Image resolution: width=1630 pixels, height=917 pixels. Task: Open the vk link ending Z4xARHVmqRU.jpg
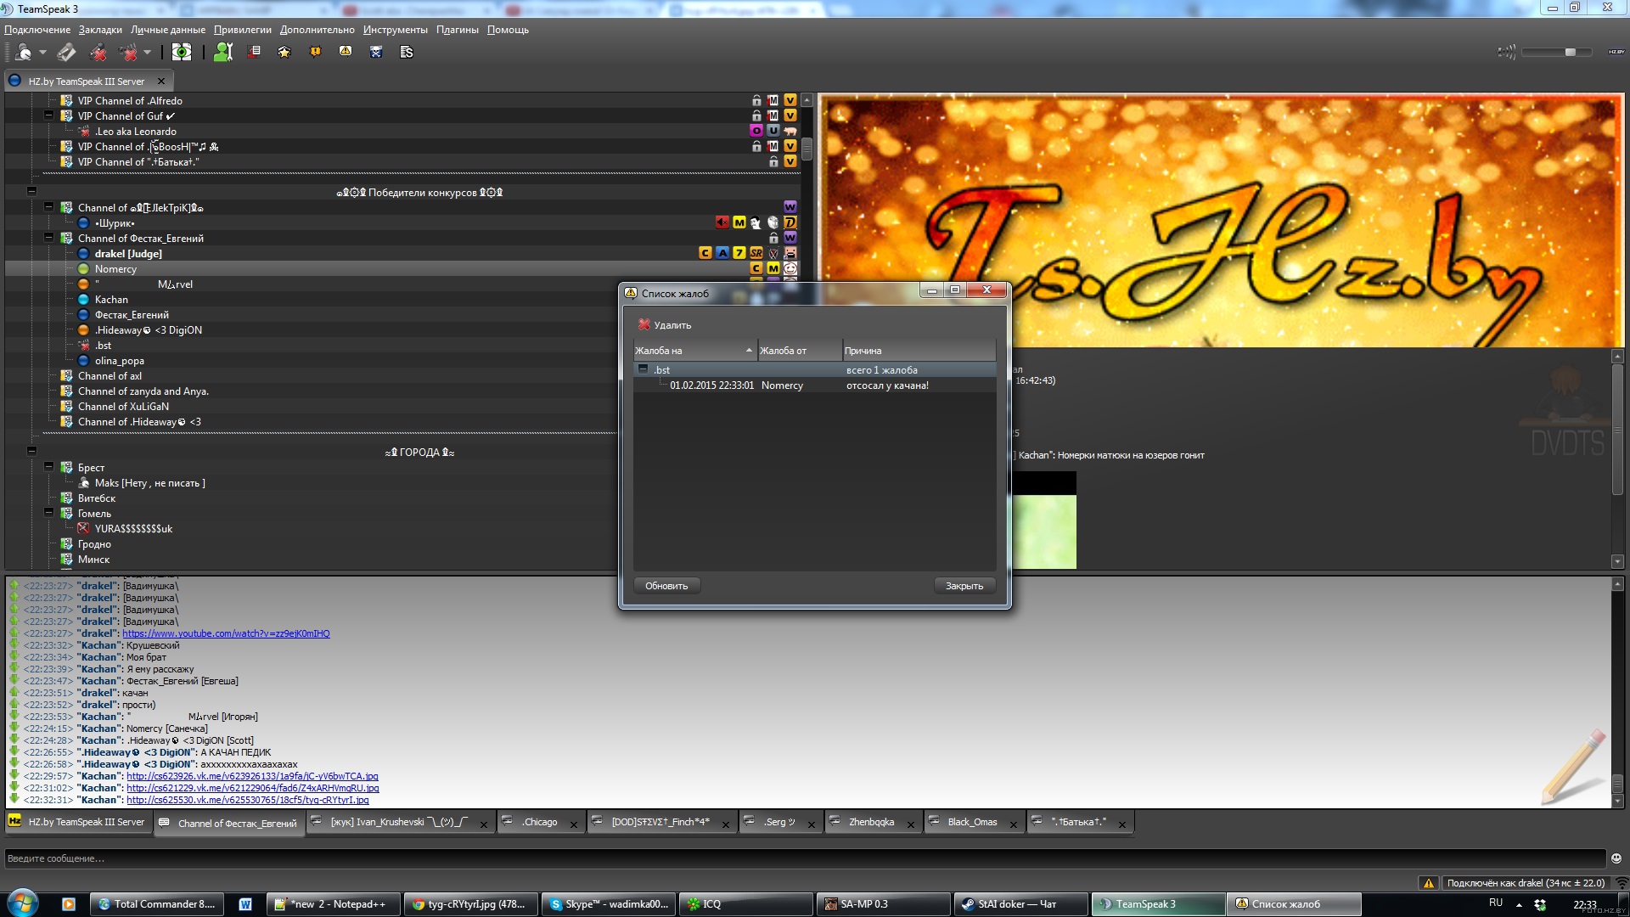[253, 788]
